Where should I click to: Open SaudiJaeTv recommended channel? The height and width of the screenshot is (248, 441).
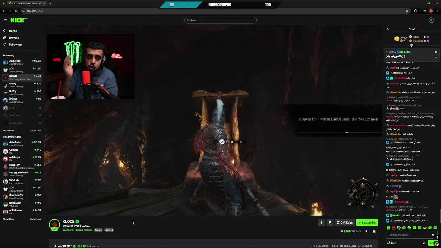tap(22, 197)
